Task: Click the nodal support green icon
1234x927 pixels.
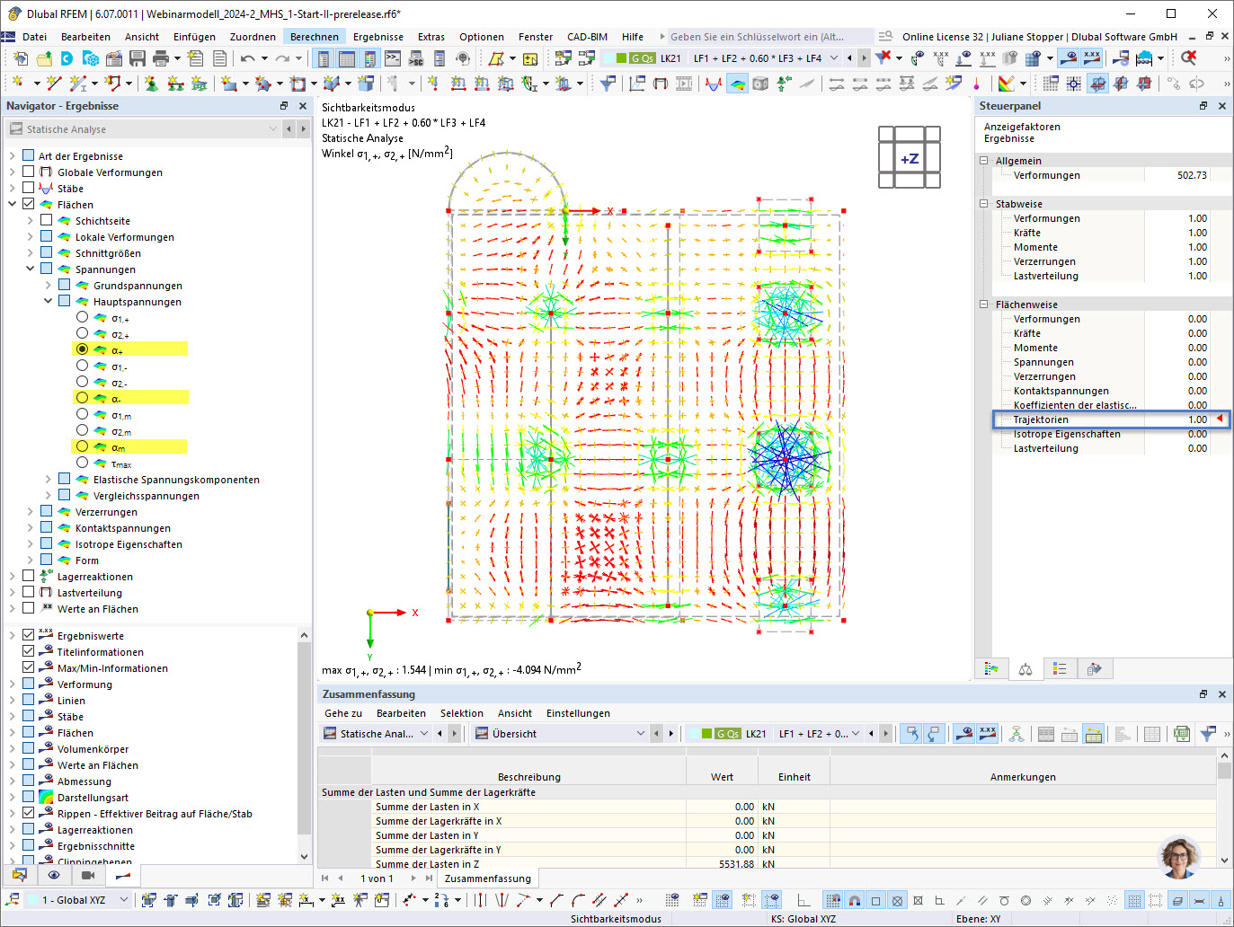Action: pyautogui.click(x=151, y=84)
